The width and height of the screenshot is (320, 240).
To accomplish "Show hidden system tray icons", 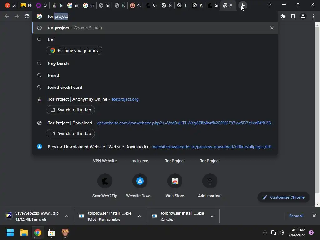I will 265,232.
